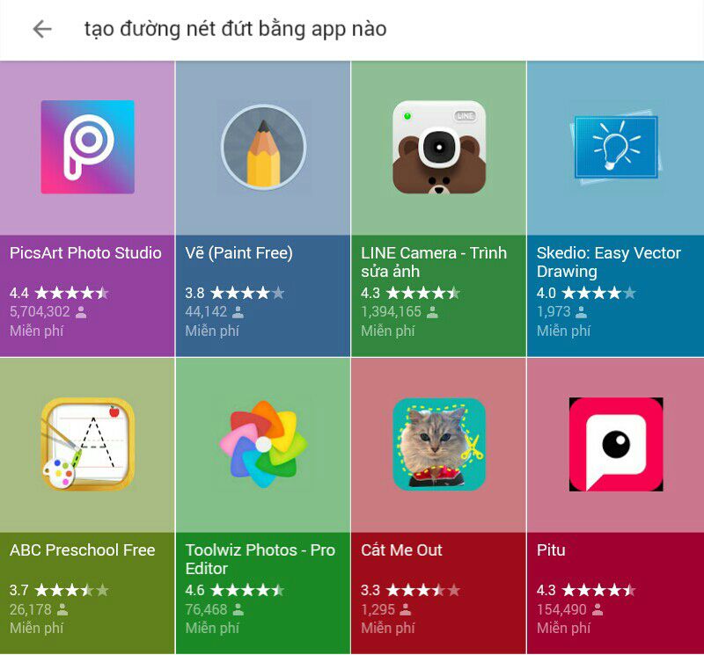Tap Miễn phí under ABC Preschool Free
The image size is (704, 655).
[x=36, y=628]
